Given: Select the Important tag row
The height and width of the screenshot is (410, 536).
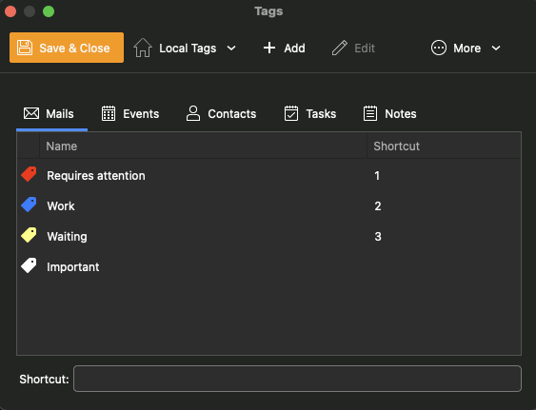Looking at the screenshot, I should coord(269,266).
